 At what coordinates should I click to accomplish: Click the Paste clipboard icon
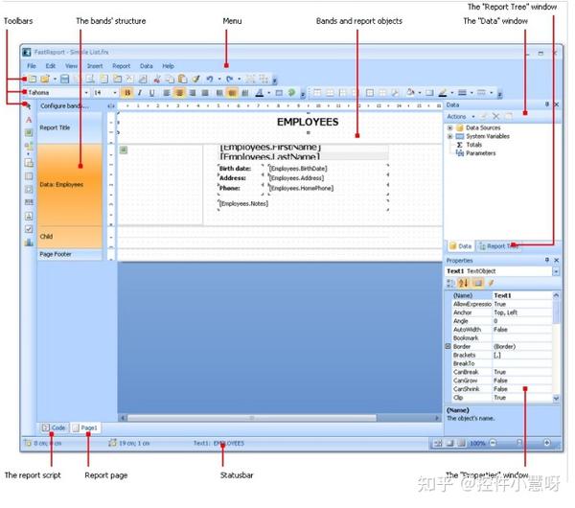[x=183, y=79]
